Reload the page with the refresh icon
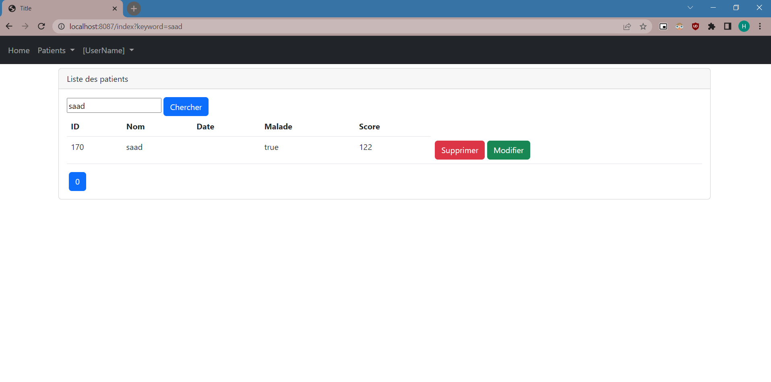Screen dimensions: 771x382 [41, 26]
